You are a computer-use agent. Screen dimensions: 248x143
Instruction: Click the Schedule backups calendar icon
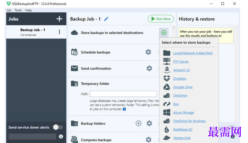click(74, 52)
